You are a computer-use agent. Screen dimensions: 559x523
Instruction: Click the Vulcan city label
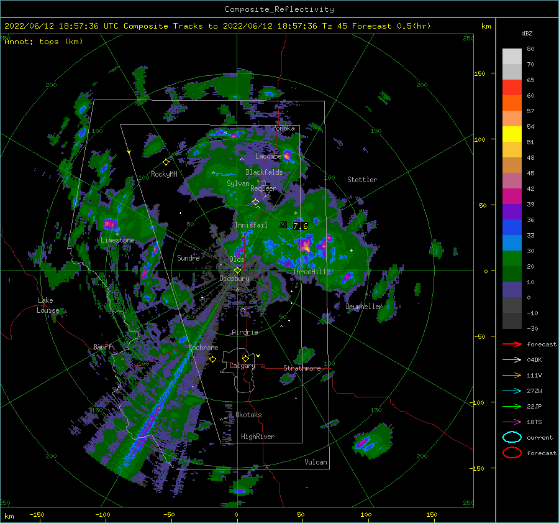point(316,462)
